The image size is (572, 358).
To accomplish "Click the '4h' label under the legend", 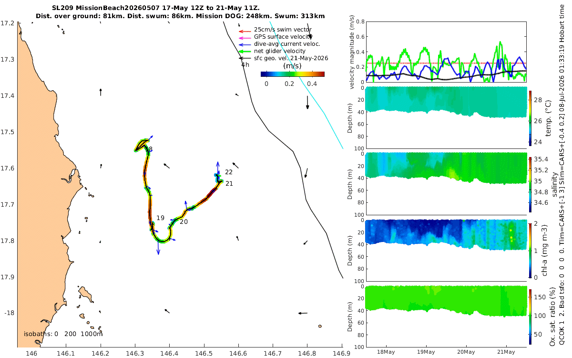I will coord(245,64).
